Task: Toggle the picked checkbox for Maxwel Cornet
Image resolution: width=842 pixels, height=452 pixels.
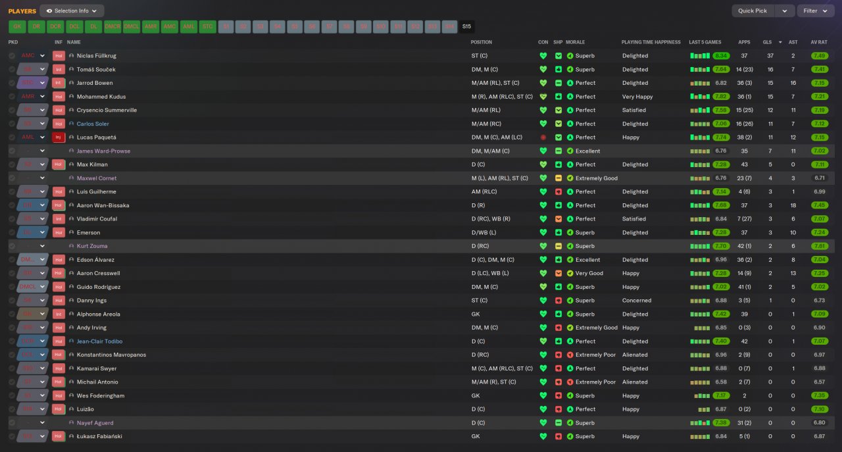Action: (x=12, y=178)
